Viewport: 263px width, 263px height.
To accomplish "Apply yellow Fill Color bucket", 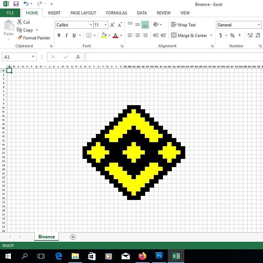I will [x=104, y=35].
